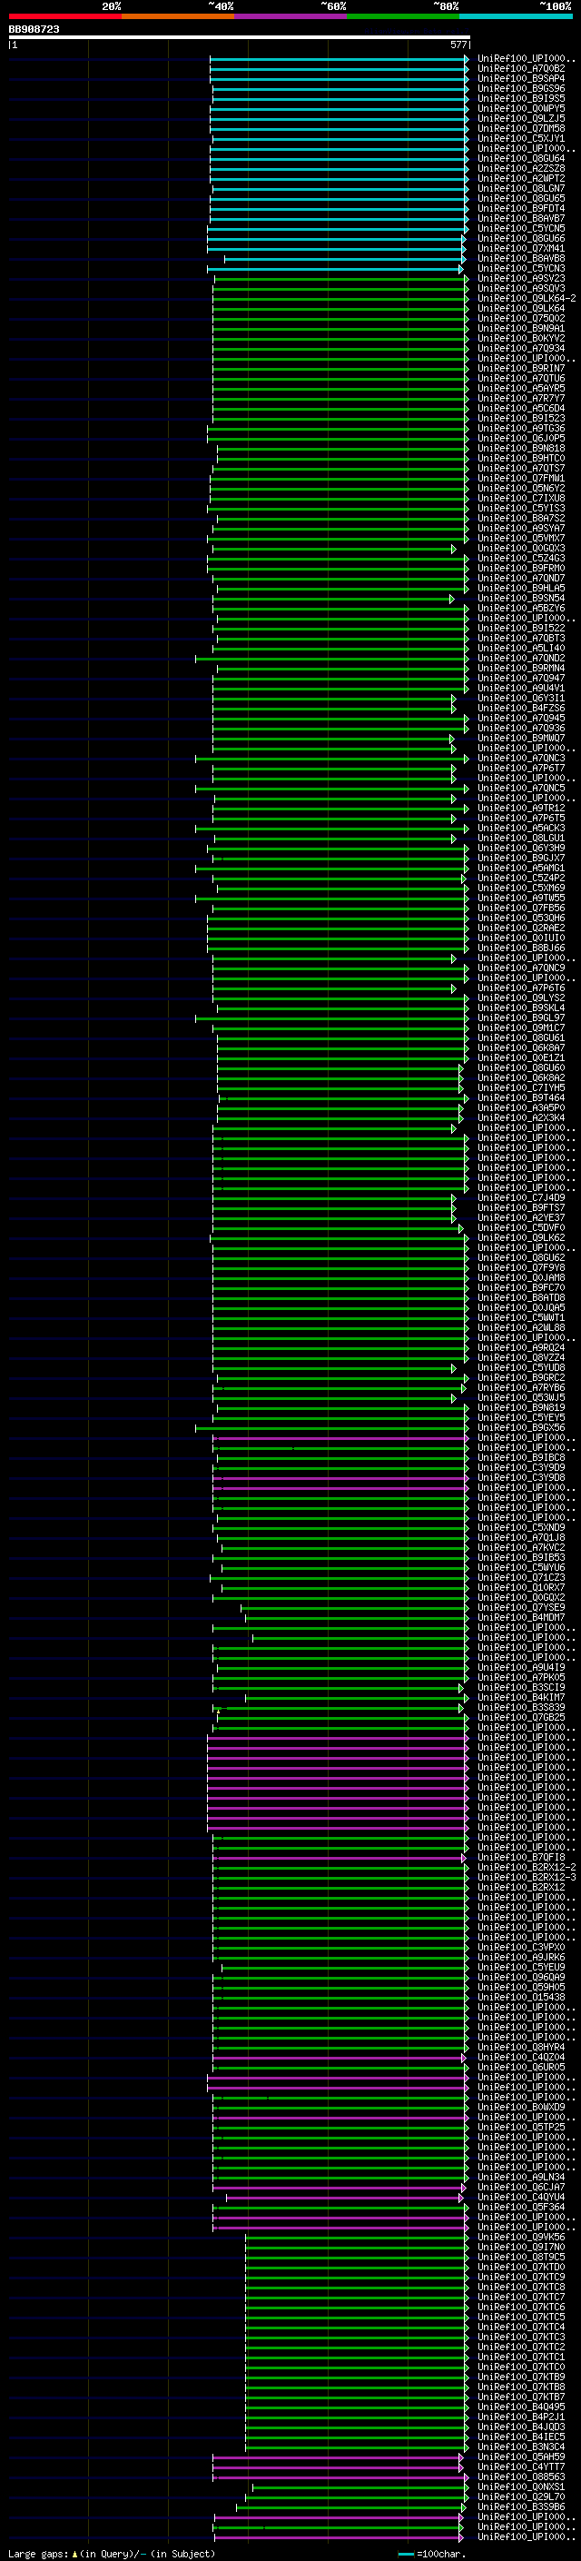
Task: Select hit UniRef100_C5XJY1
Action: click(x=521, y=138)
